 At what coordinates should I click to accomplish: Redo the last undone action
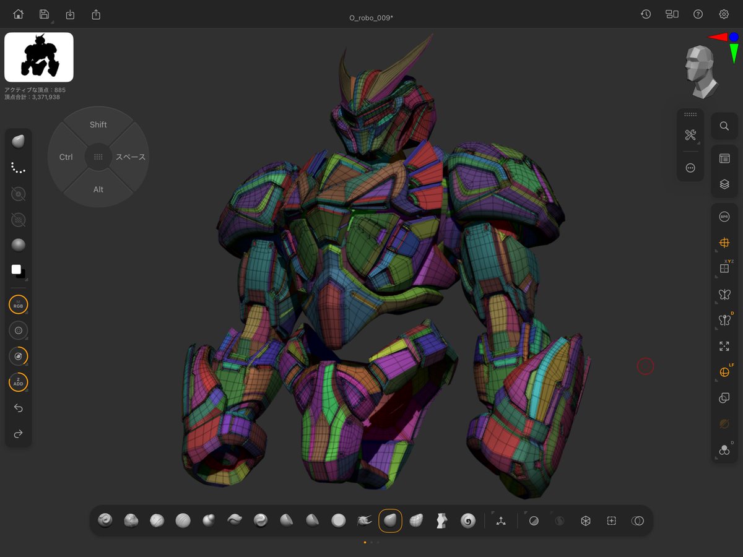(x=19, y=434)
